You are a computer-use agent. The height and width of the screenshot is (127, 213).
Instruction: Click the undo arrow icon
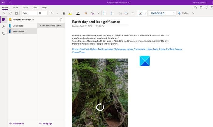[4, 13]
